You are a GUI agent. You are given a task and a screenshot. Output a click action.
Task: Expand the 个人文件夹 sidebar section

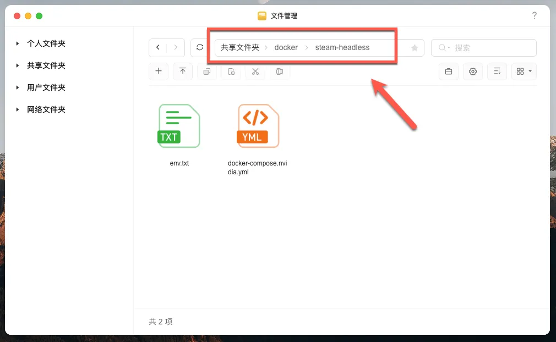point(17,43)
